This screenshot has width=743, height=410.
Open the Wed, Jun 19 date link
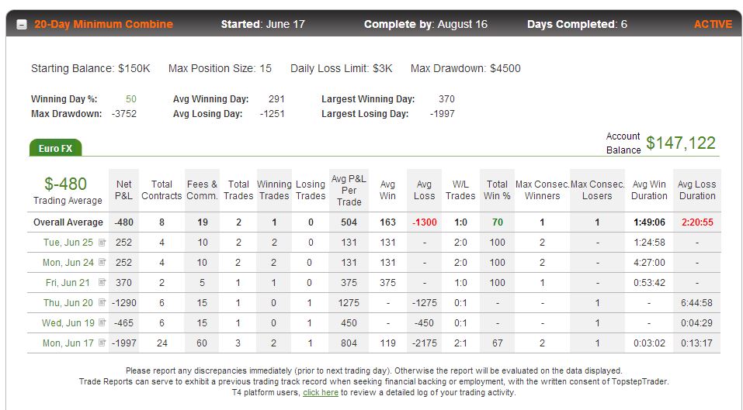pos(68,323)
